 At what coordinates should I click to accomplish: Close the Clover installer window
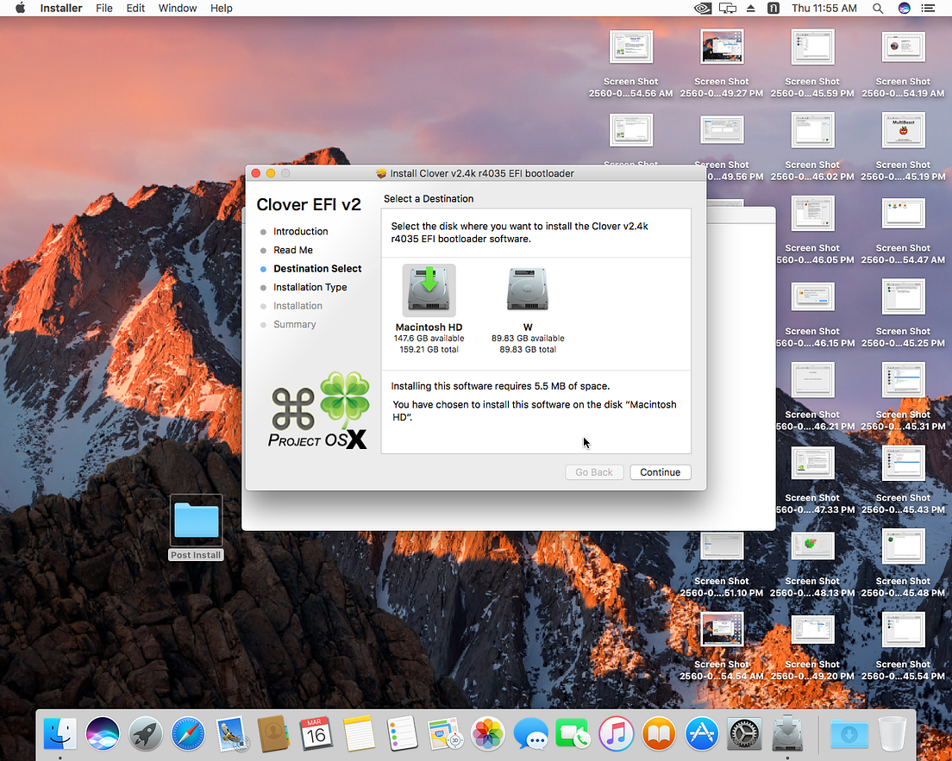[x=256, y=173]
